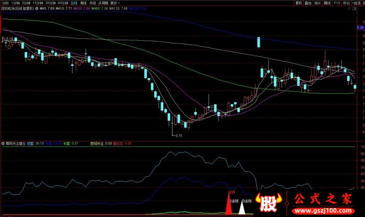This screenshot has height=217, width=365.
Task: Click the 叠加 overlay button
Action: pyautogui.click(x=308, y=3)
